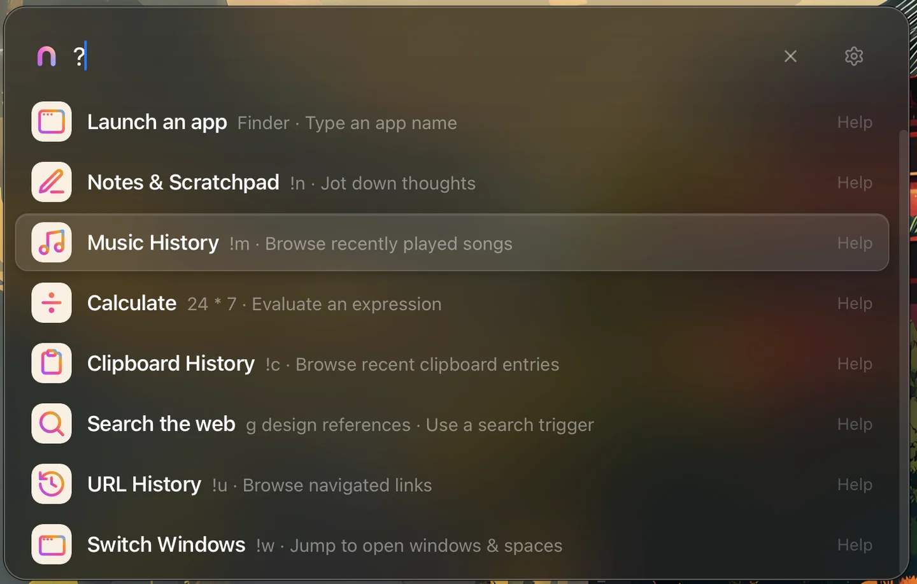Click 'Use a search trigger' description
The width and height of the screenshot is (917, 584).
click(x=509, y=425)
